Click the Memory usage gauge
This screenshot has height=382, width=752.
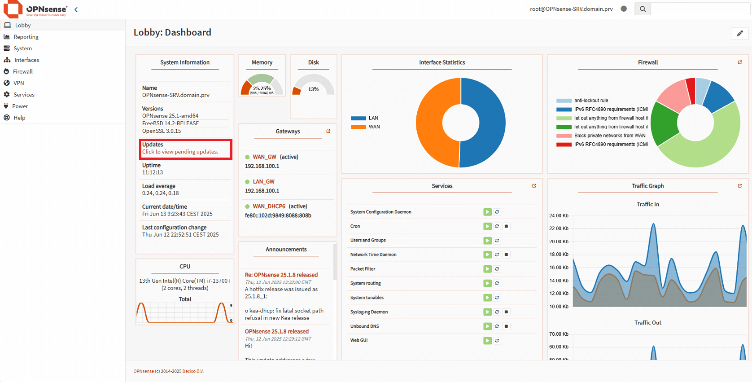click(262, 84)
